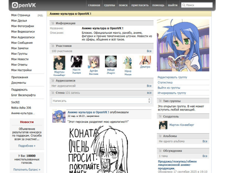Open Mihail Zhagrin member avatar
This screenshot has height=173, width=225.
pyautogui.click(x=111, y=62)
